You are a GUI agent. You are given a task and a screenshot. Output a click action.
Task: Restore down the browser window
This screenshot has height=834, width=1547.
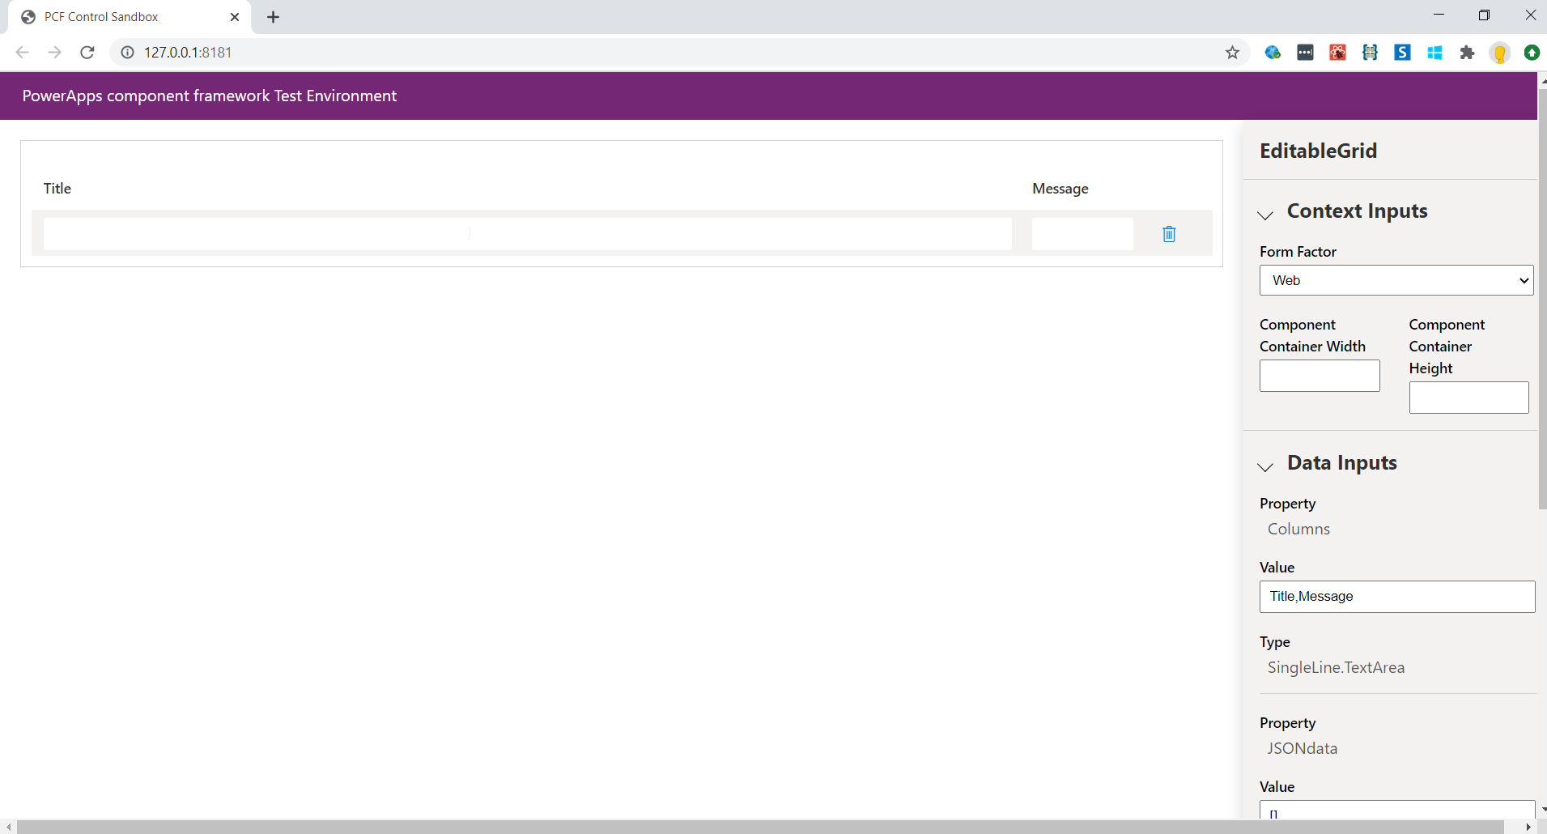click(1484, 15)
